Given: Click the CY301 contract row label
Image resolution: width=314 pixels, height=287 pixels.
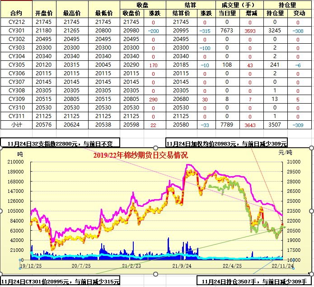Looking at the screenshot, I should pyautogui.click(x=16, y=31).
